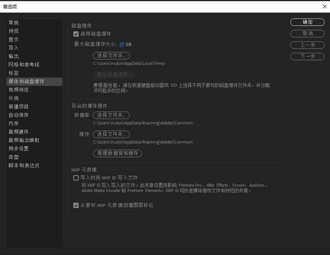Pick a new 数据库 folder location
Screen dimensions: 330x255
coord(111,115)
